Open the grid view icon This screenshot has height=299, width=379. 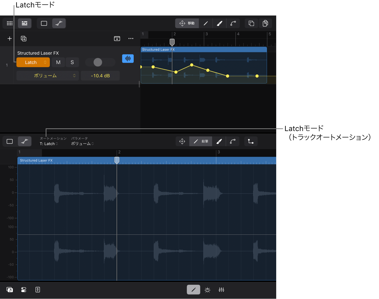click(x=10, y=23)
